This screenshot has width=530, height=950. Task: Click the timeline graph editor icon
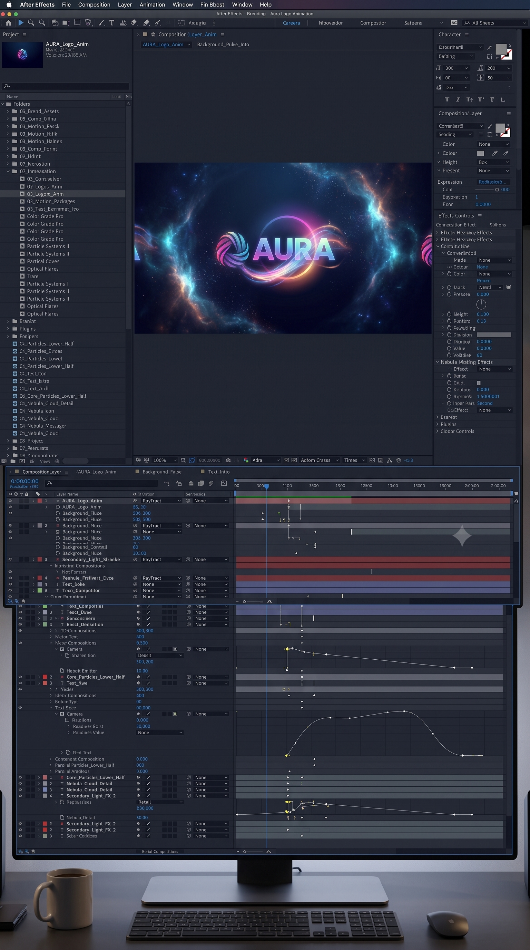pos(224,483)
